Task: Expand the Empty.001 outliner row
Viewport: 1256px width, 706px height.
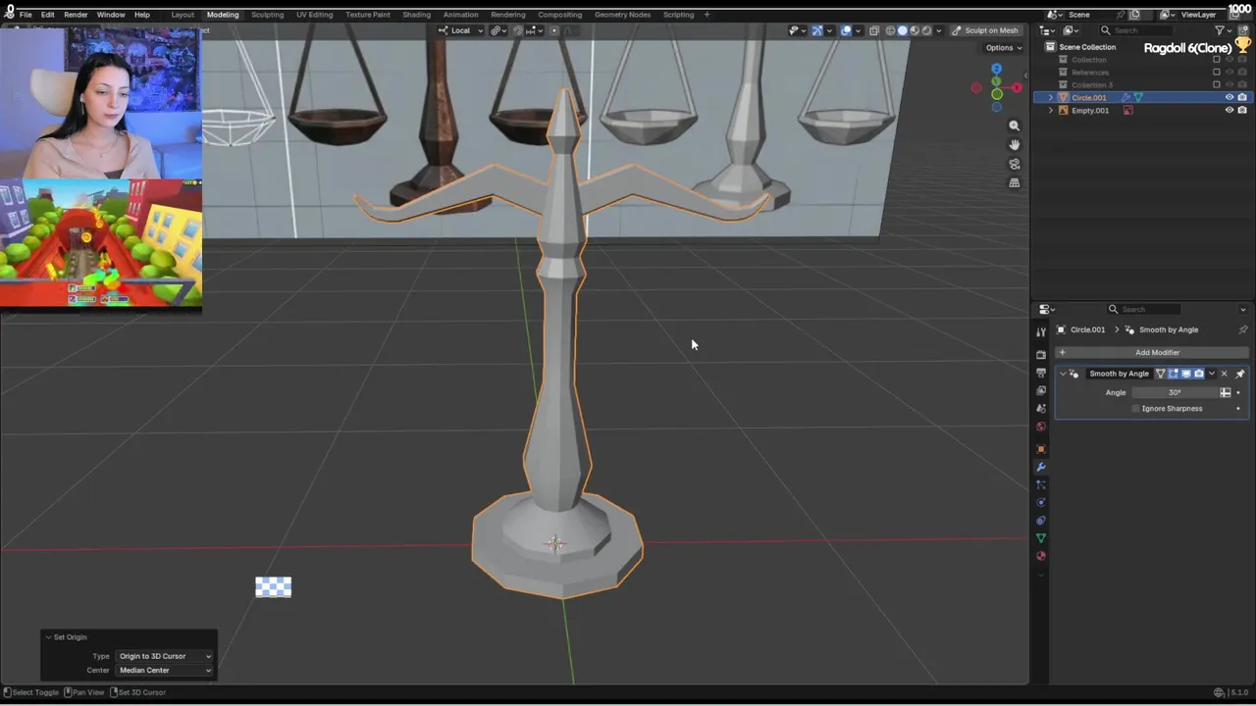Action: 1051,110
